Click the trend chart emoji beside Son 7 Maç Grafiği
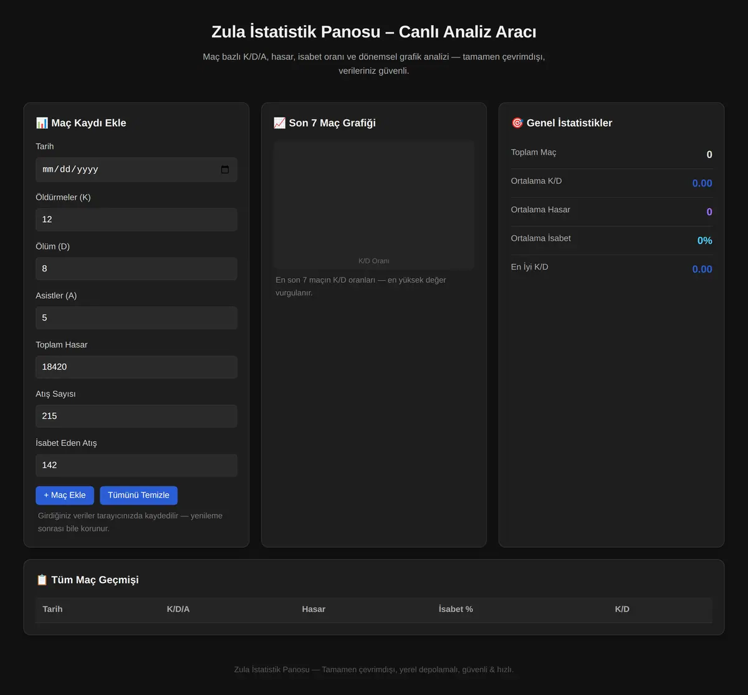This screenshot has width=748, height=695. click(279, 123)
